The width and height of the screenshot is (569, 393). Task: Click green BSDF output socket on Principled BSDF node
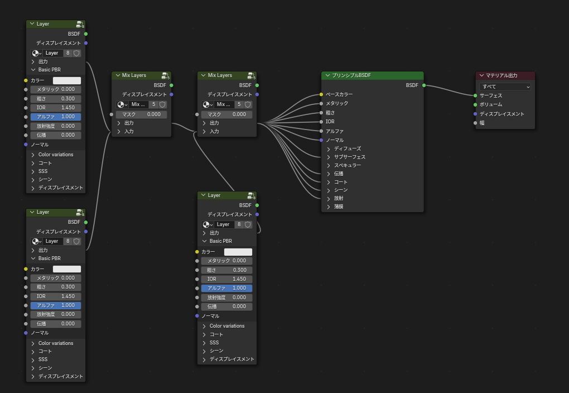coord(424,85)
